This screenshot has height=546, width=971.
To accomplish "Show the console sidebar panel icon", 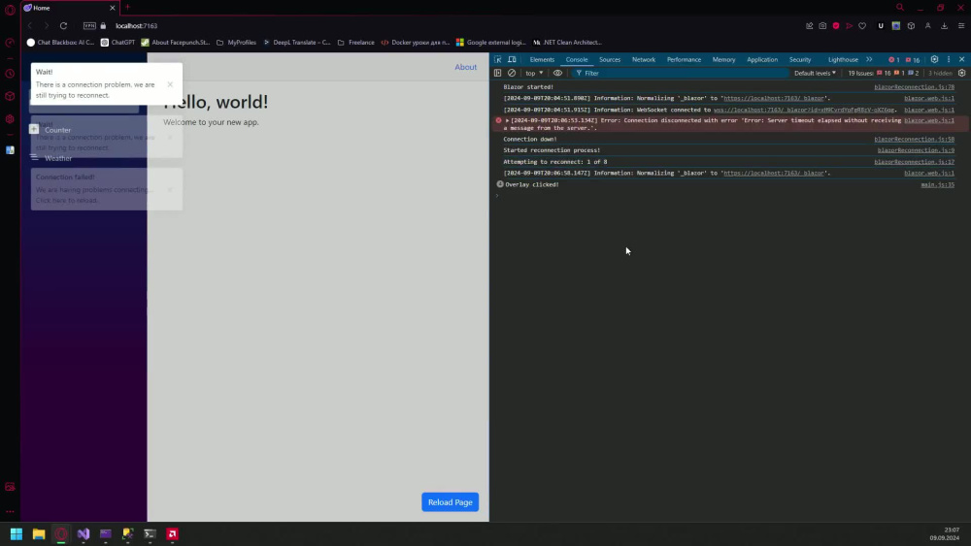I will point(498,73).
